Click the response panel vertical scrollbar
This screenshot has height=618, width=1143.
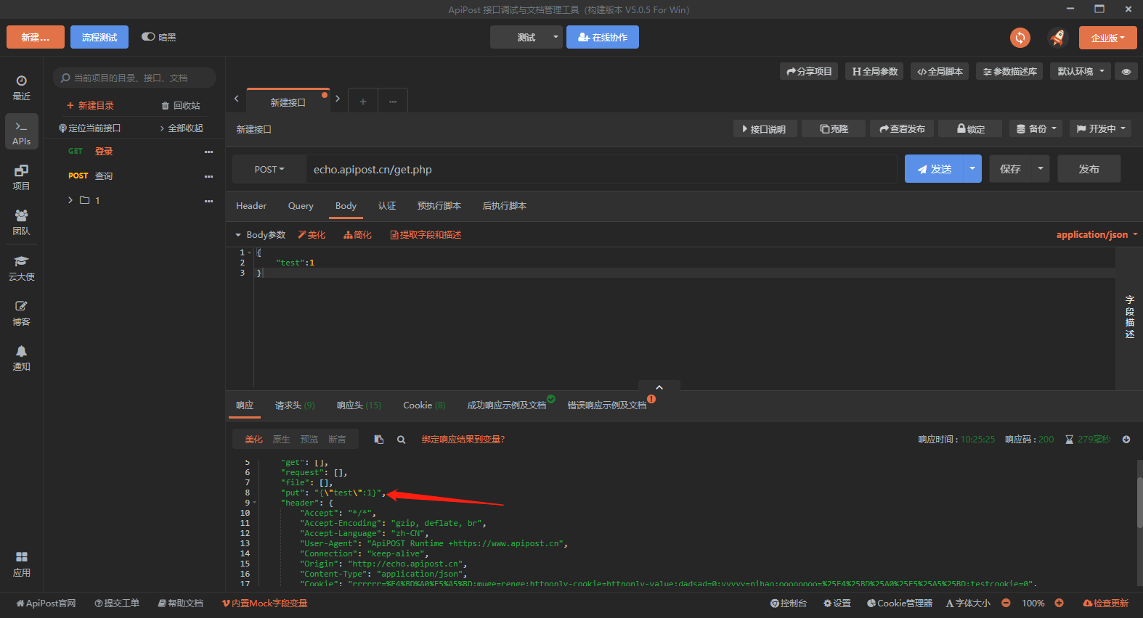click(1139, 502)
